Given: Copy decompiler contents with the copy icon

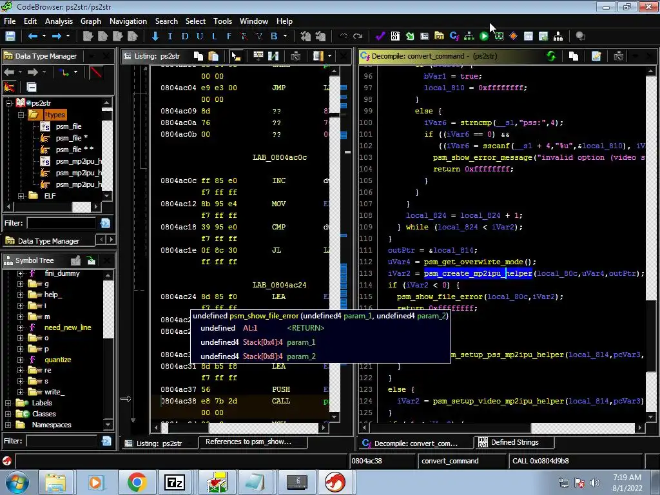Looking at the screenshot, I should (x=573, y=56).
